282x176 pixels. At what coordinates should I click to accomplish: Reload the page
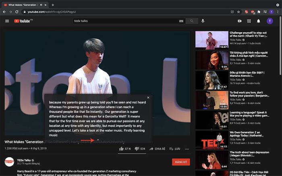(17, 12)
